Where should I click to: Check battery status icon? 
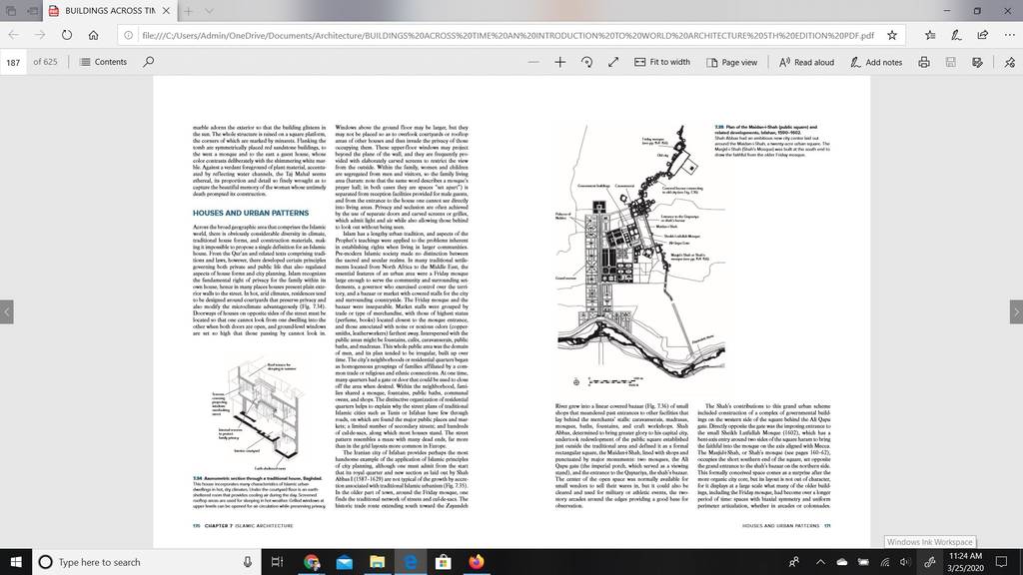click(863, 562)
